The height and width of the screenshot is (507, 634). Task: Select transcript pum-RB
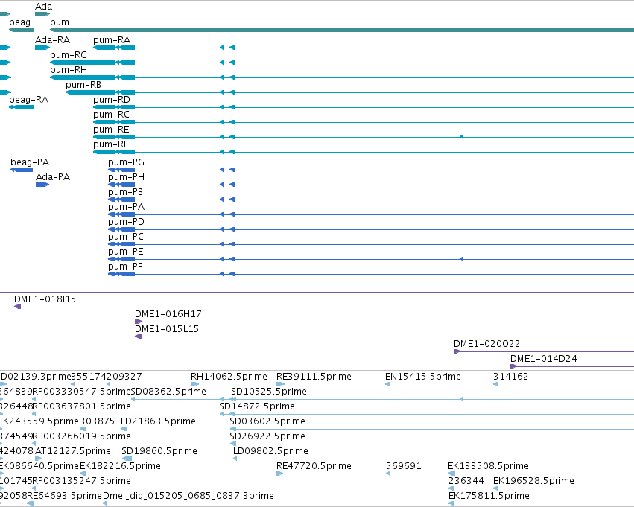click(83, 85)
